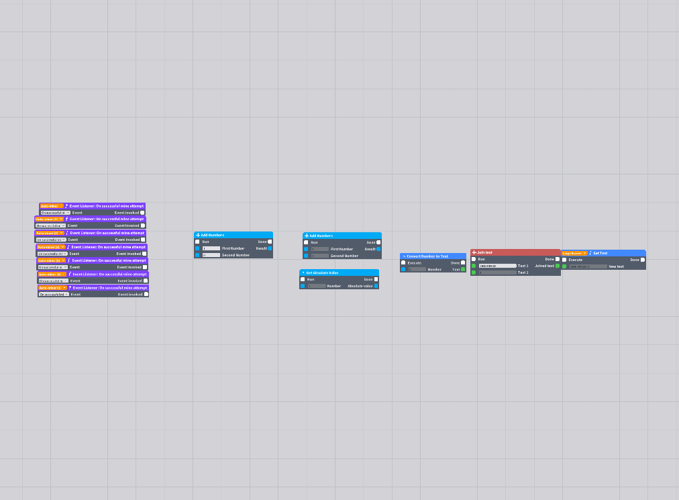The width and height of the screenshot is (679, 500).
Task: Click the Done pin on the Set Text node
Action: 643,260
